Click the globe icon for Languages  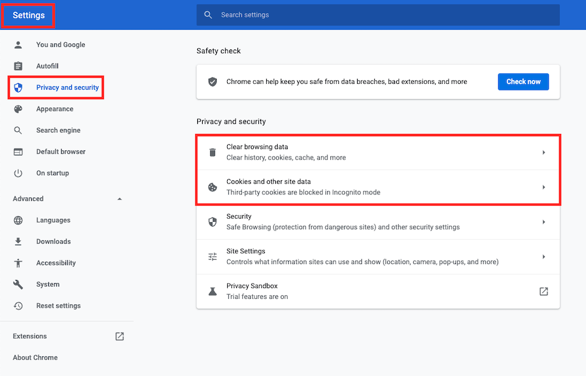18,220
